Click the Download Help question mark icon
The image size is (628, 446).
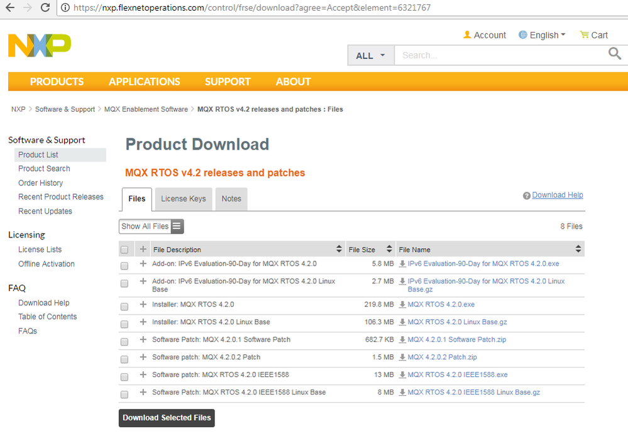(527, 195)
